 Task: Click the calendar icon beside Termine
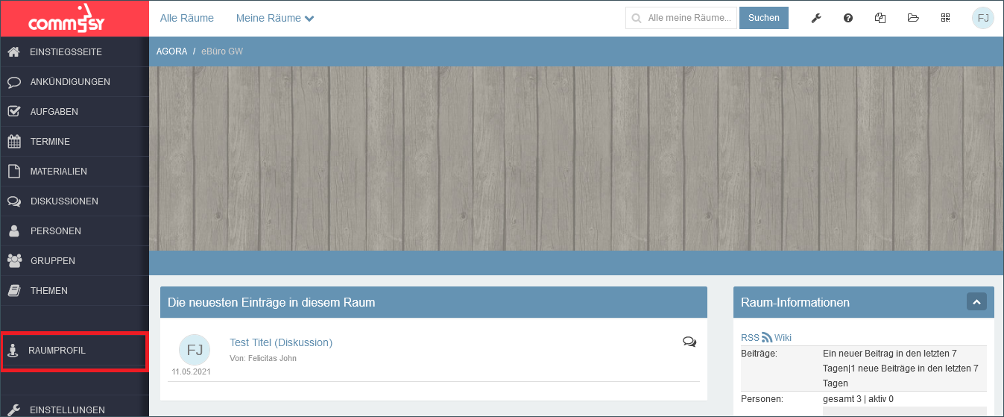tap(13, 142)
